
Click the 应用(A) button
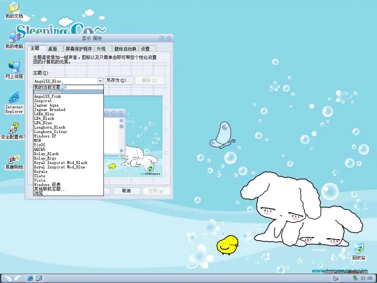tap(156, 191)
